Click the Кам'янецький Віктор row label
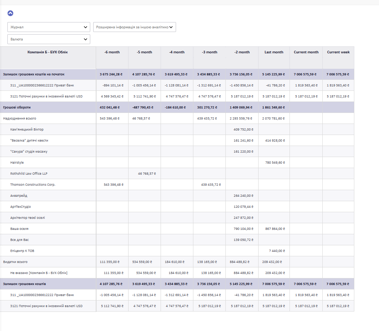Image resolution: width=379 pixels, height=331 pixels. [x=27, y=129]
